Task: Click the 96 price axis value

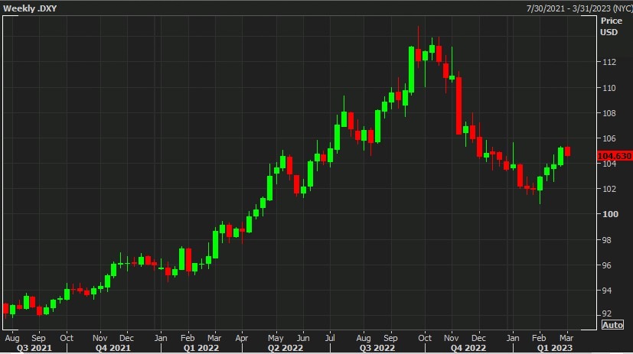Action: [x=607, y=265]
